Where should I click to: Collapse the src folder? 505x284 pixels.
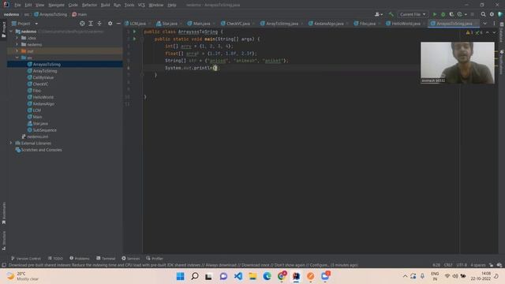(x=17, y=58)
